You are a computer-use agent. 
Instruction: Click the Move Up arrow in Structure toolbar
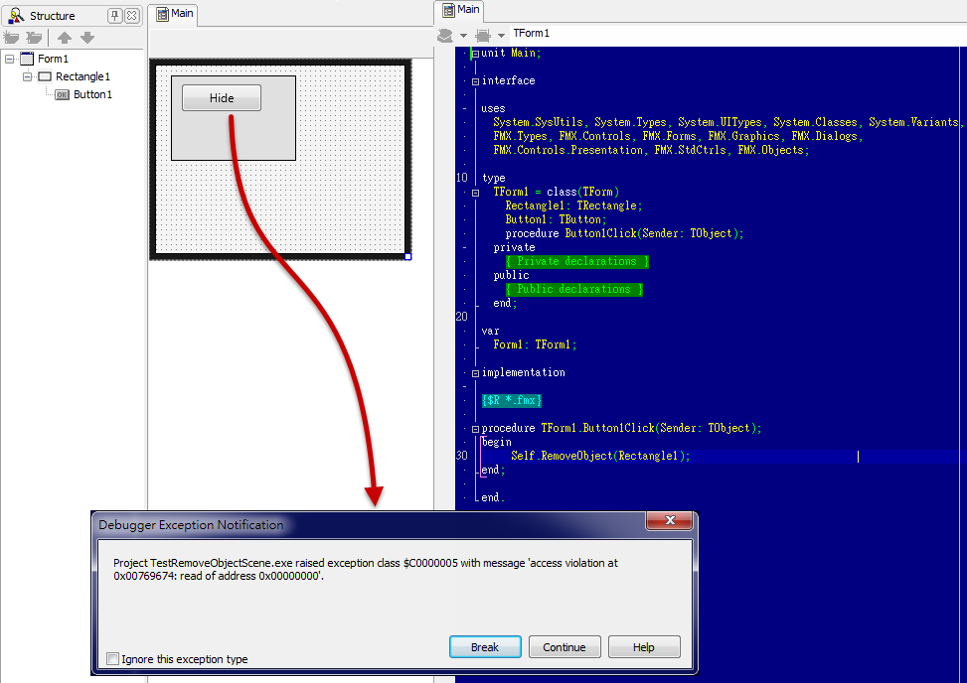tap(65, 38)
